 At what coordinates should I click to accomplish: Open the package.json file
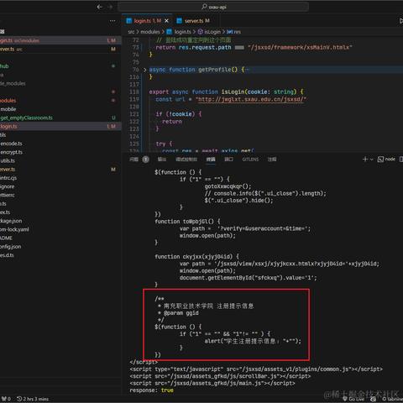coord(11,221)
